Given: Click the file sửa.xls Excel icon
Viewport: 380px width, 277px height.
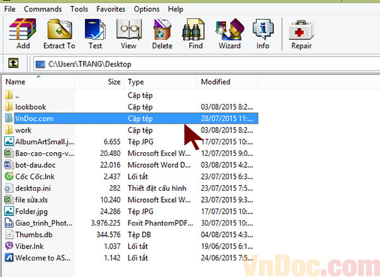Looking at the screenshot, I should (x=9, y=200).
